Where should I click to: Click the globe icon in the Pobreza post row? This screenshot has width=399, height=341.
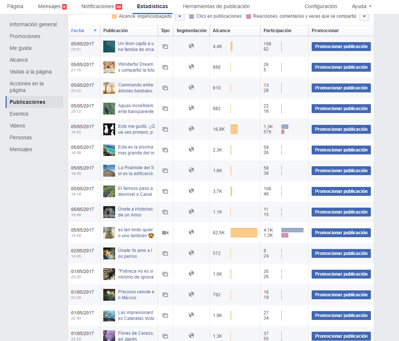click(191, 273)
